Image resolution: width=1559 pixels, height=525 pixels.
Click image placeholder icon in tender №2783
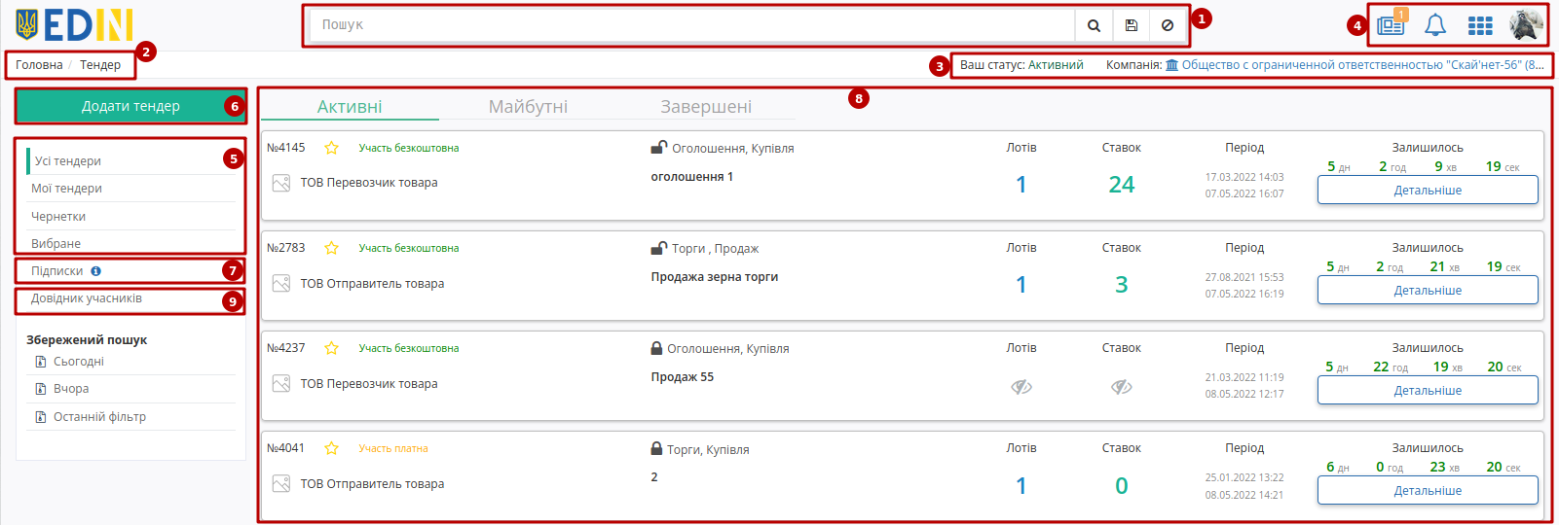281,283
